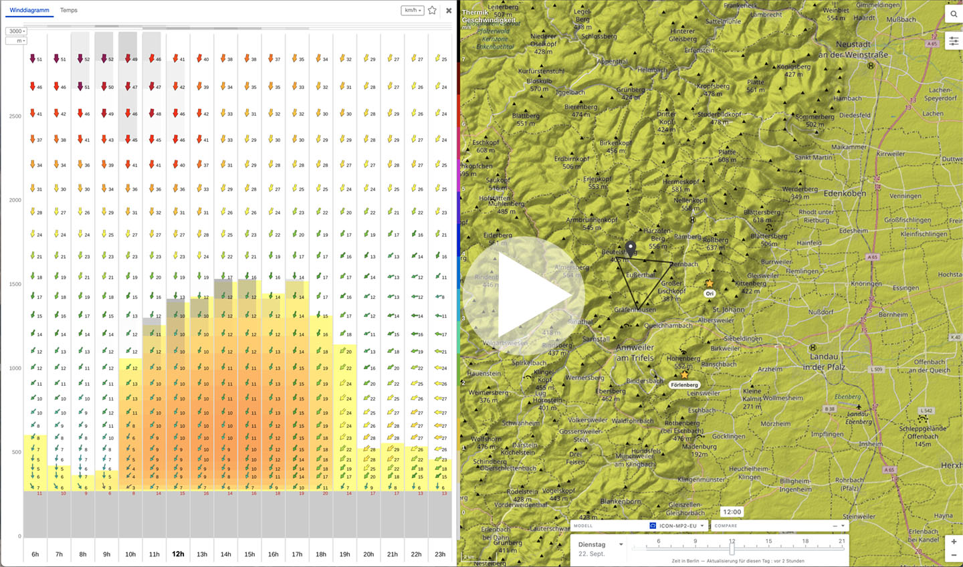
Task: Click Neustadt an der Weinstraße map label
Action: 853,49
